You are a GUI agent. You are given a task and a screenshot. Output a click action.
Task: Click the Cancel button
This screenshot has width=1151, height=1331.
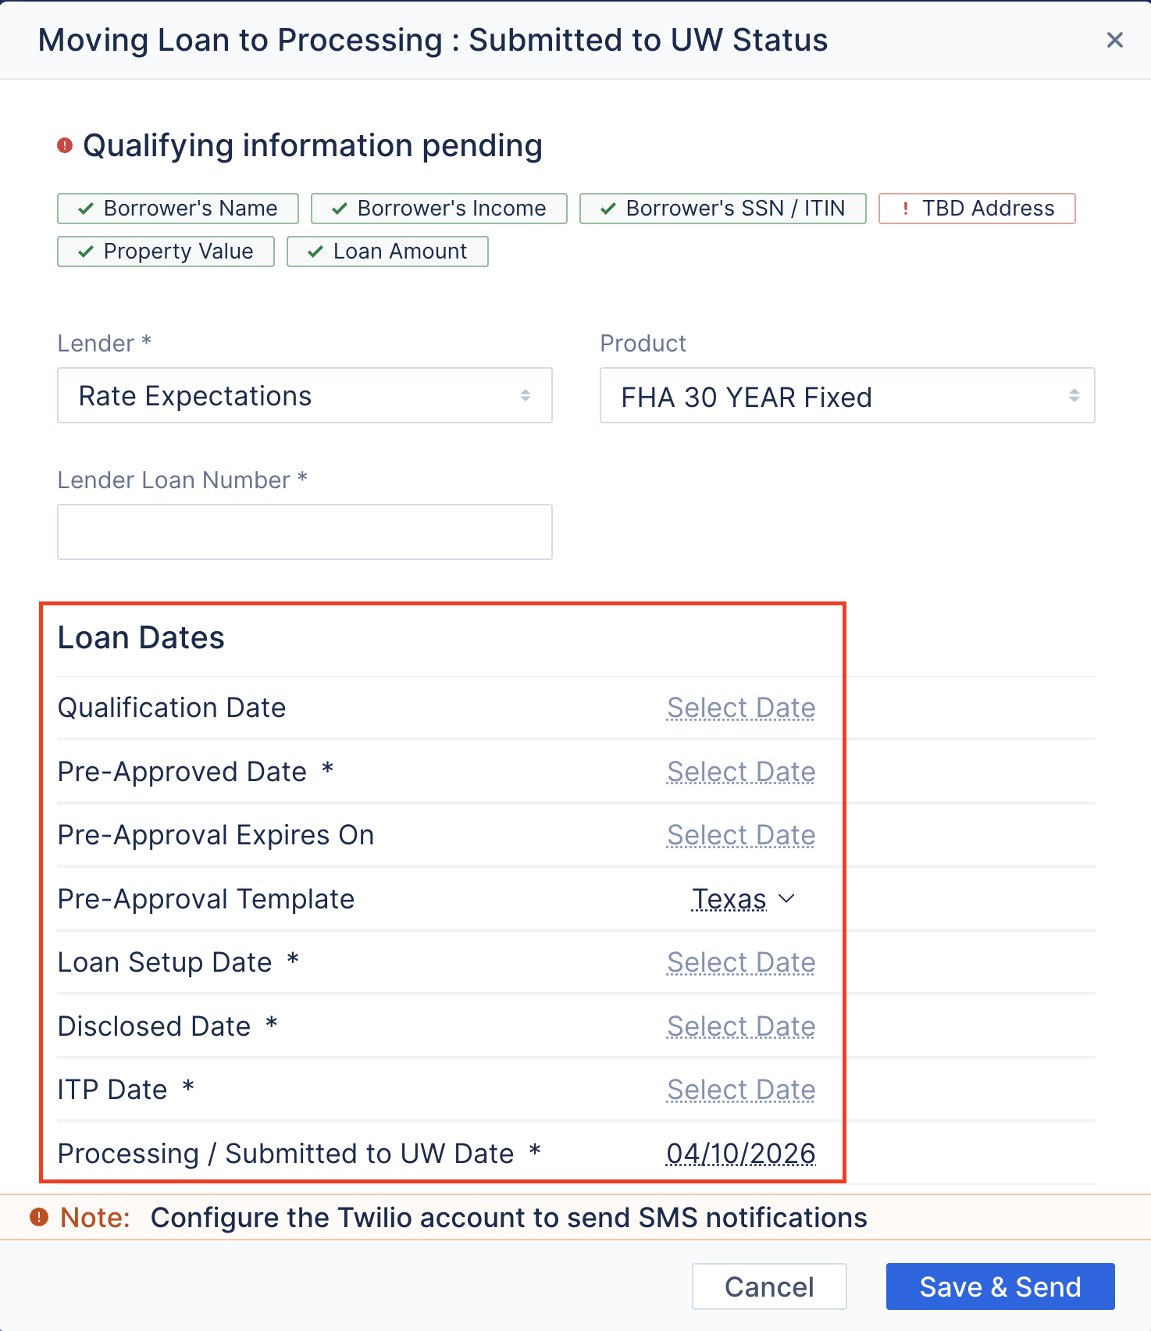pos(768,1286)
